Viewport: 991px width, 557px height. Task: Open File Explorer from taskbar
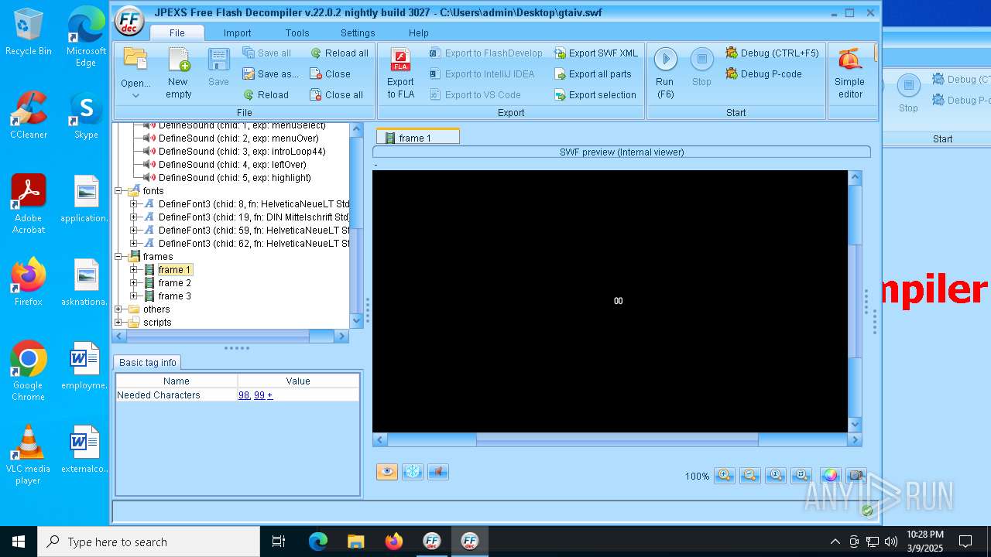tap(355, 542)
